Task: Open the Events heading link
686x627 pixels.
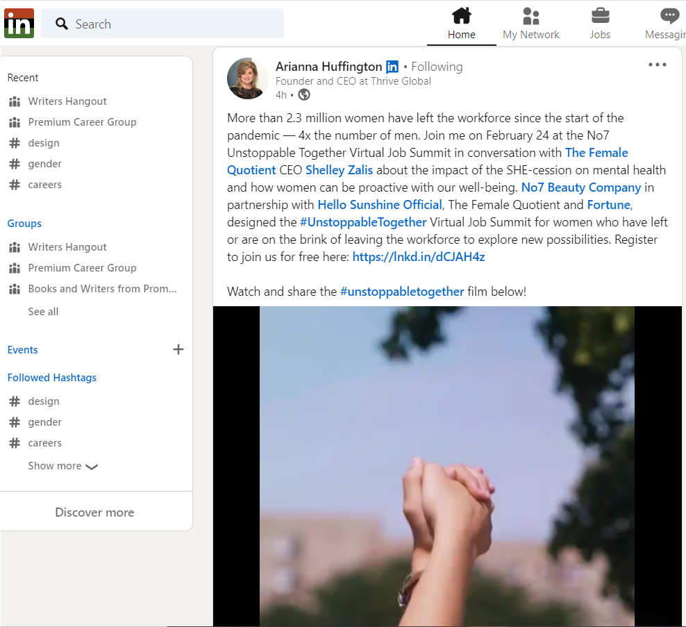Action: 23,349
